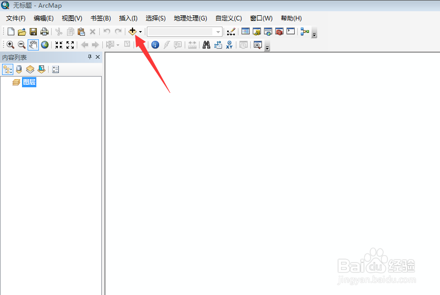Open the 编辑(E) menu
Image resolution: width=440 pixels, height=295 pixels.
point(43,18)
